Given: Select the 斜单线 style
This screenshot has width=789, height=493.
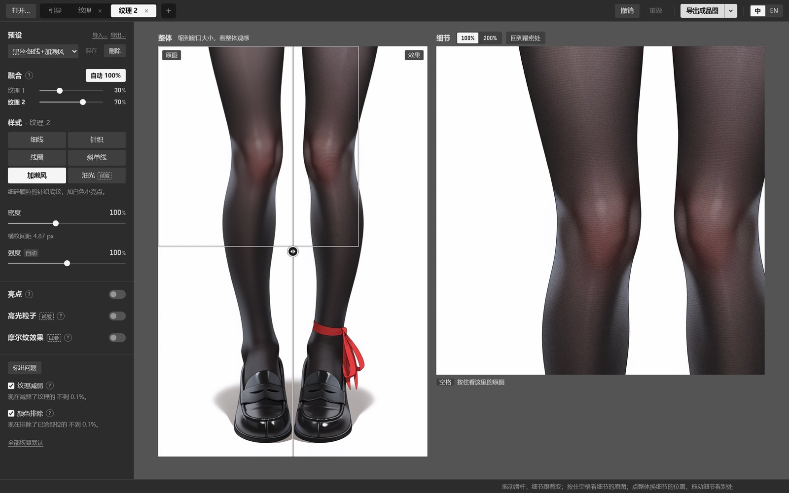Looking at the screenshot, I should 97,158.
